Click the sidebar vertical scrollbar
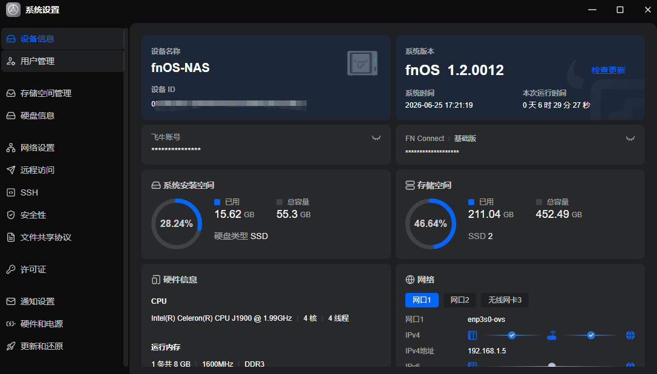The image size is (657, 374). [x=126, y=197]
